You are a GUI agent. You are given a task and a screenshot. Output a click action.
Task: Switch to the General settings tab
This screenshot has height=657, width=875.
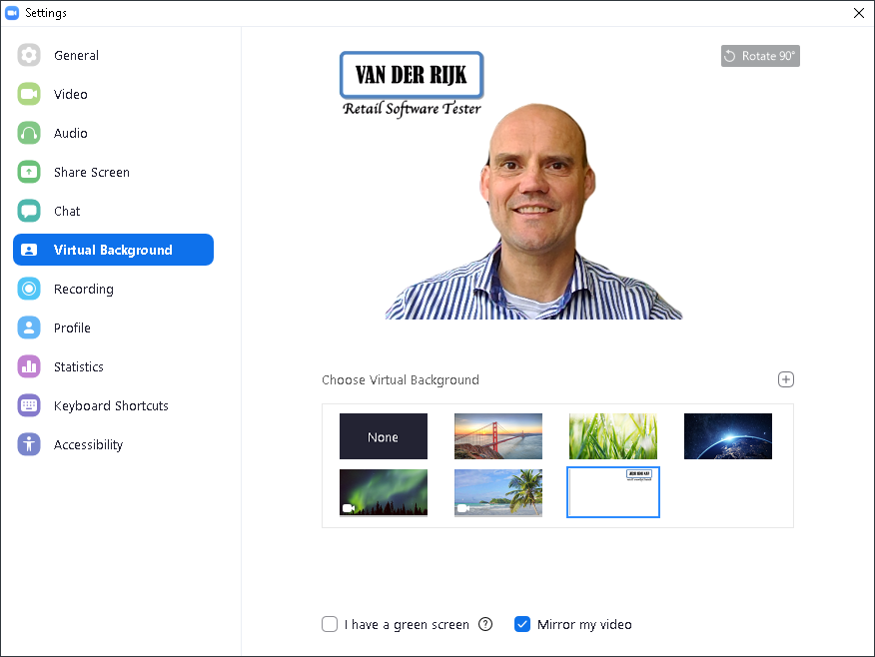pos(77,55)
